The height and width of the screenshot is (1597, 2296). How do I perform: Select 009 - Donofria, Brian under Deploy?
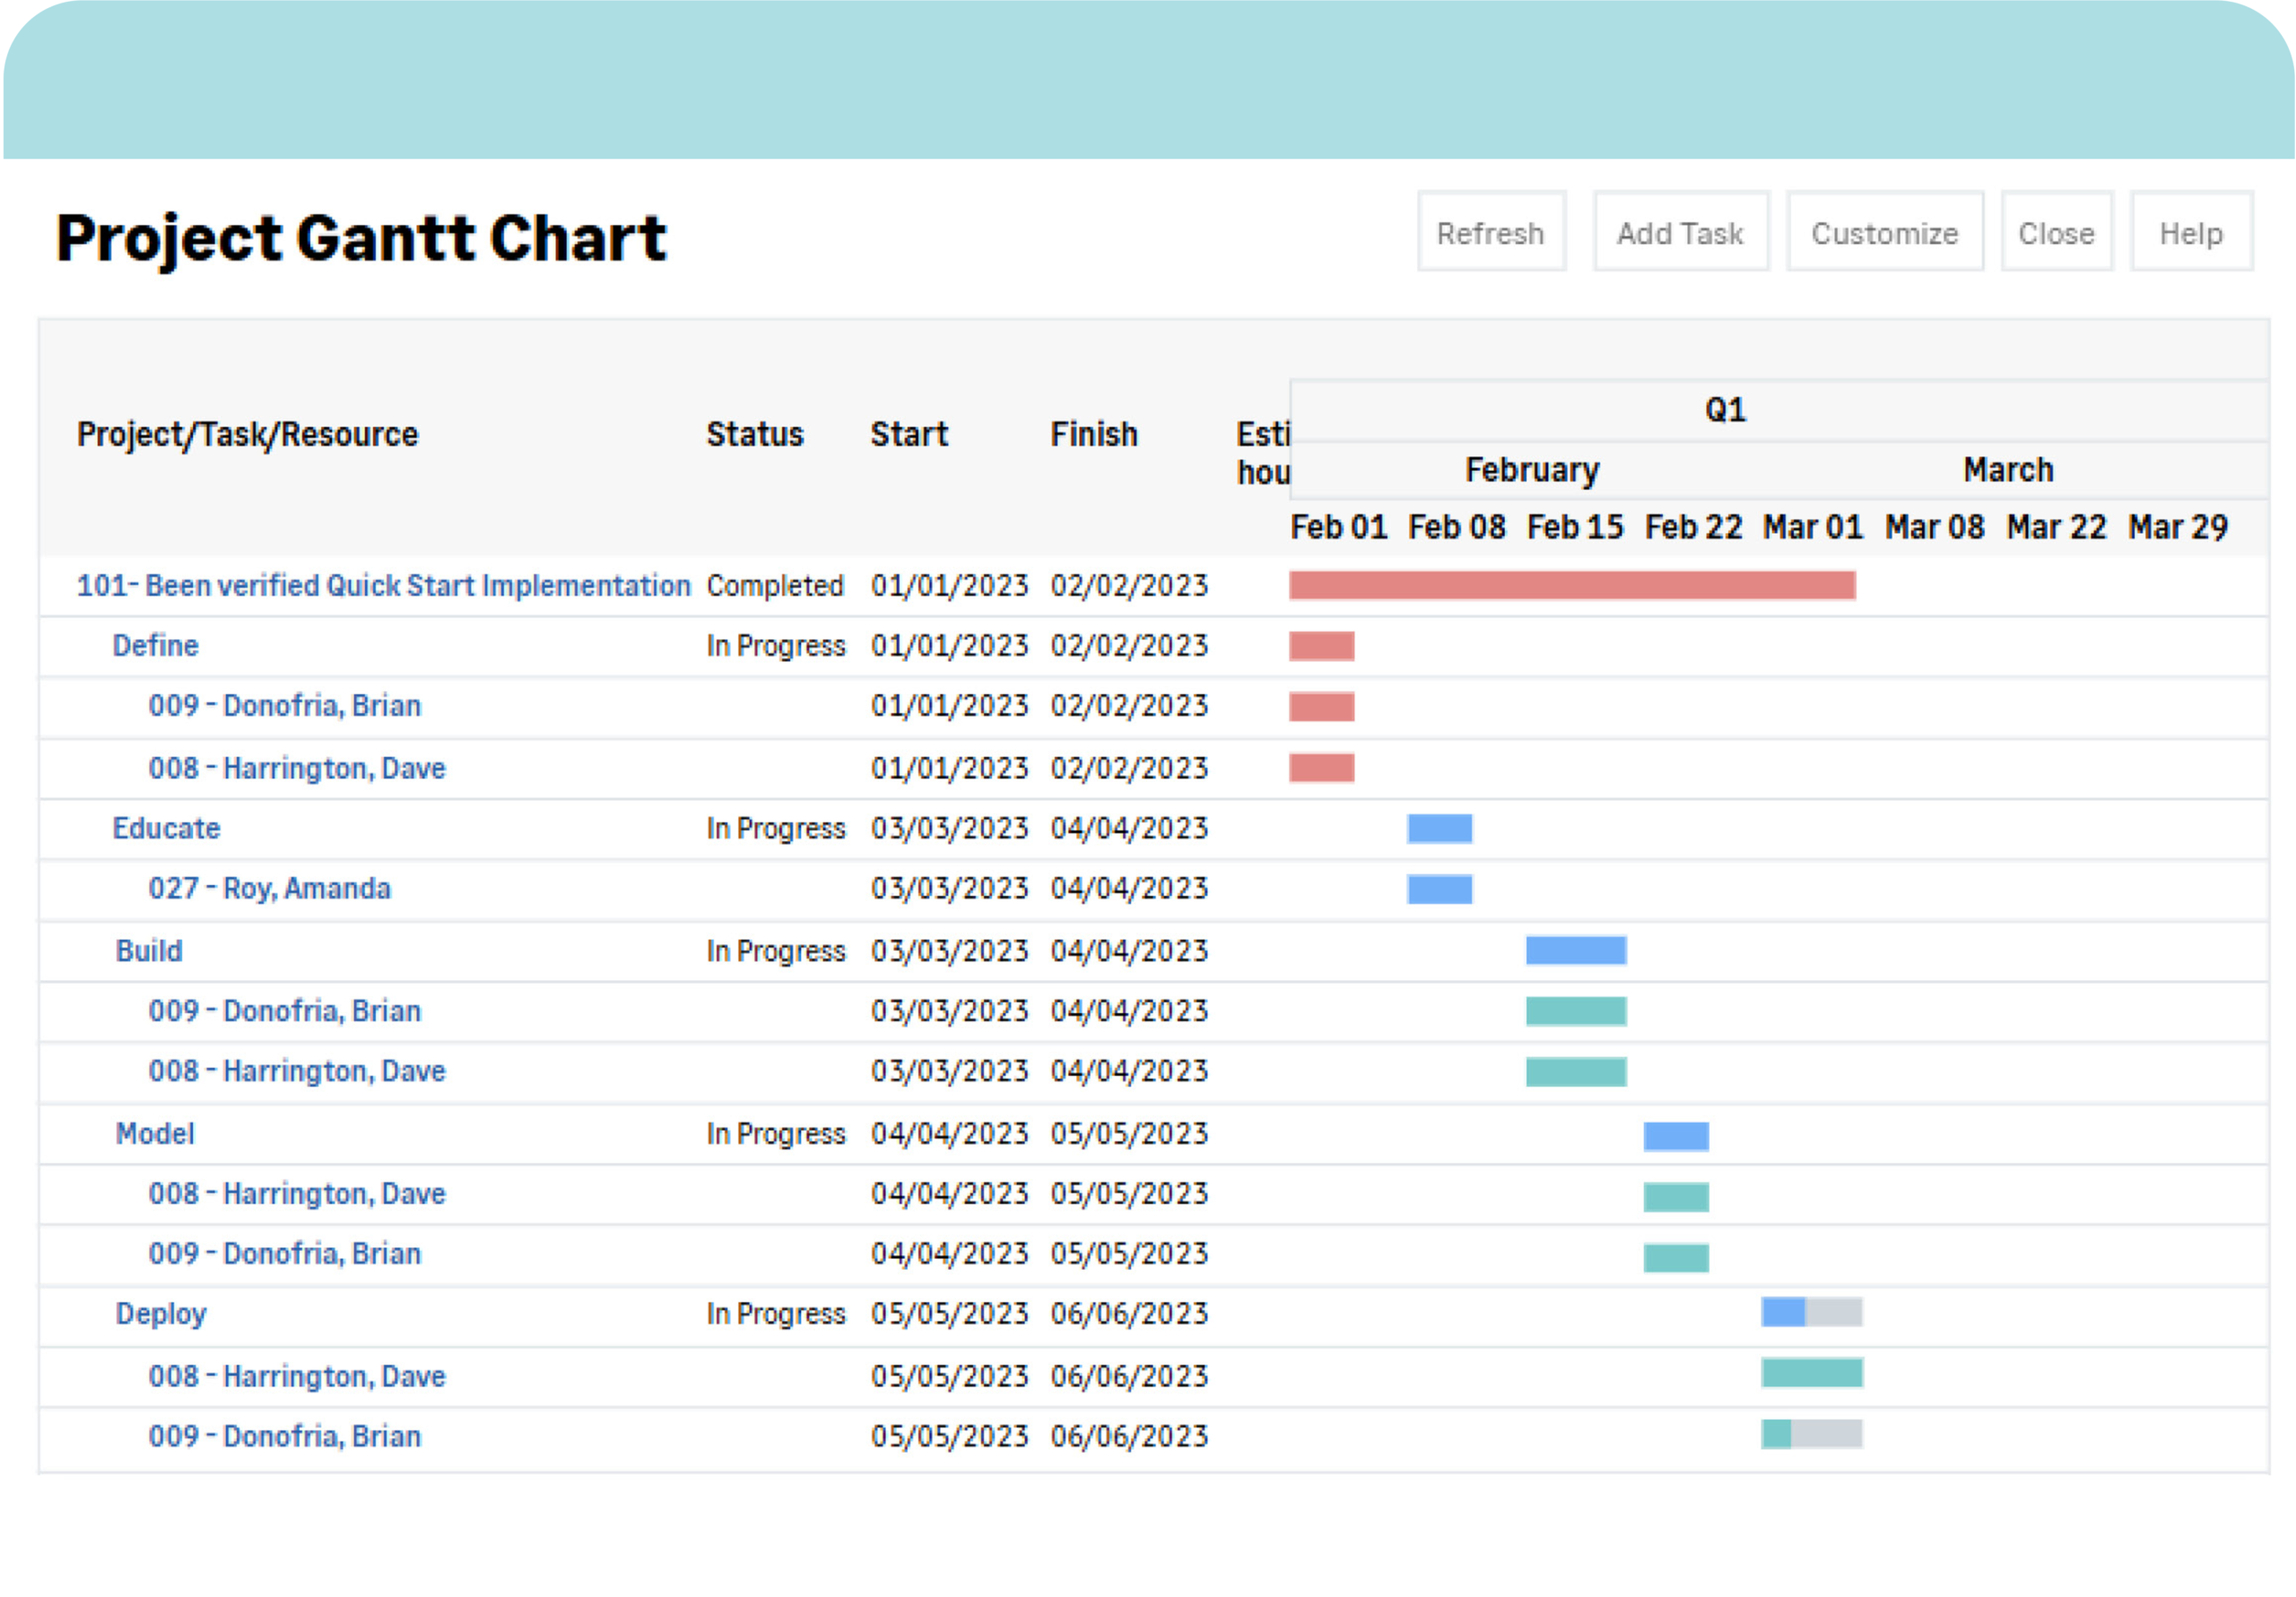point(285,1436)
